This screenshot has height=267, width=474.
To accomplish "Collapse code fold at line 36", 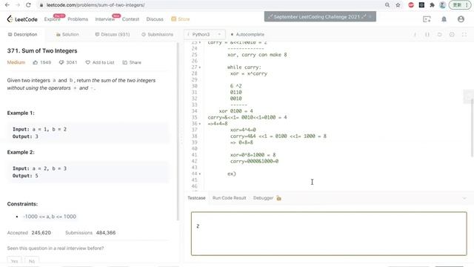I will point(200,124).
